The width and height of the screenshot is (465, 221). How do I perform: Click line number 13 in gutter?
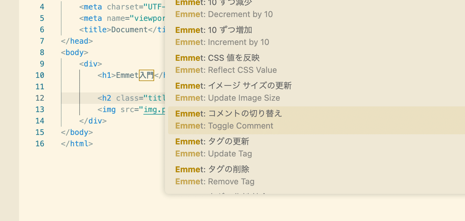point(40,109)
